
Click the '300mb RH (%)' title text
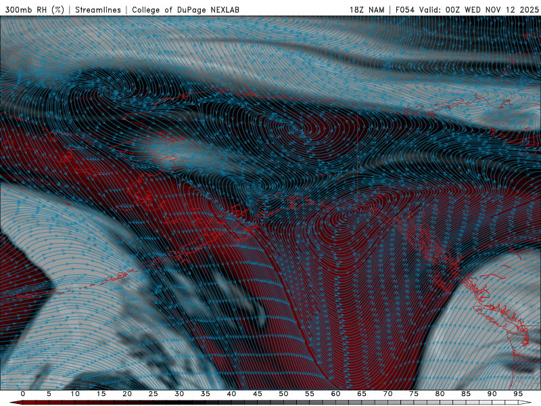click(x=34, y=9)
